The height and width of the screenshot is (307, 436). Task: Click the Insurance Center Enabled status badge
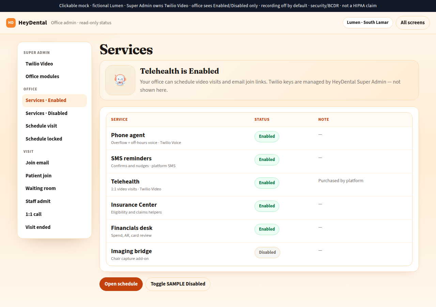tap(267, 206)
